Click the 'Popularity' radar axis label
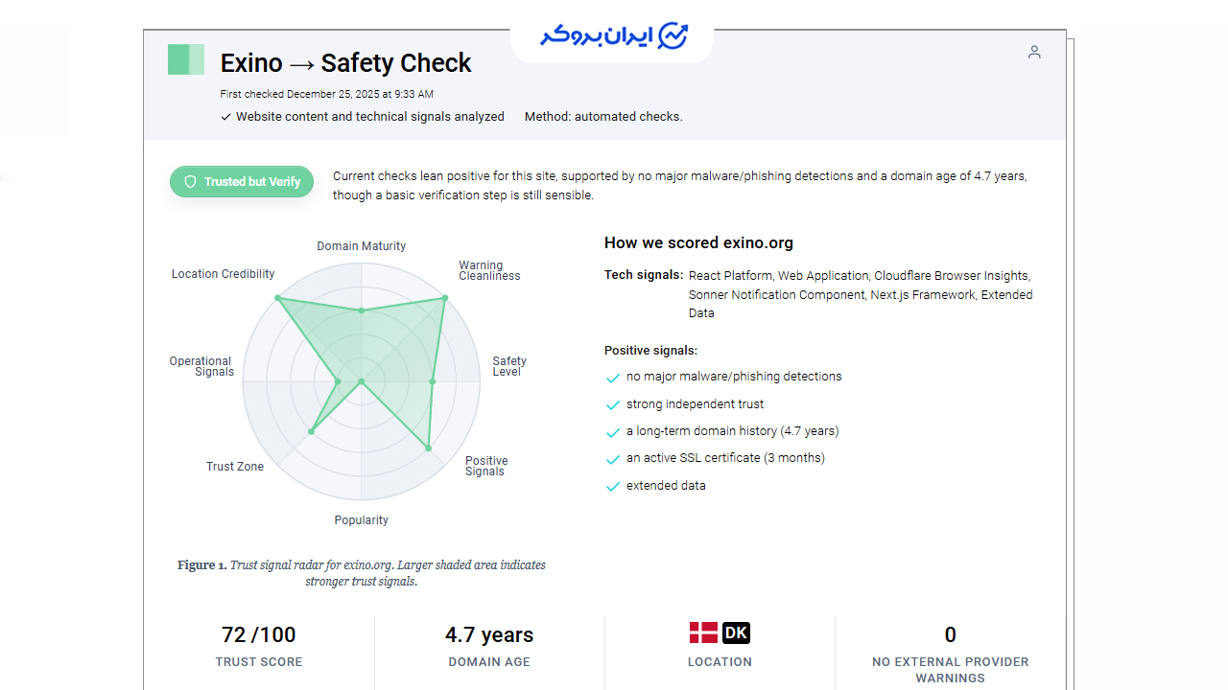 [362, 520]
